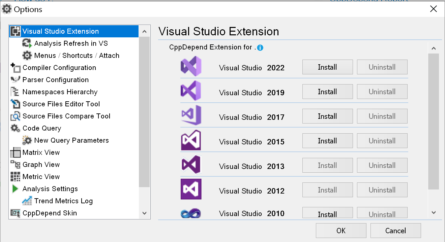Select Graph View option page

click(41, 165)
